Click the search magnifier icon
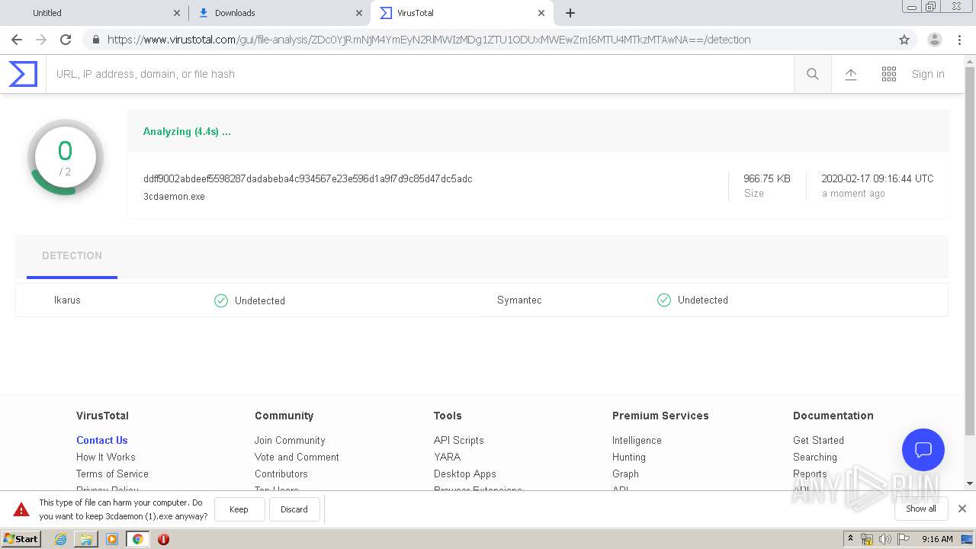The width and height of the screenshot is (976, 549). pyautogui.click(x=813, y=74)
